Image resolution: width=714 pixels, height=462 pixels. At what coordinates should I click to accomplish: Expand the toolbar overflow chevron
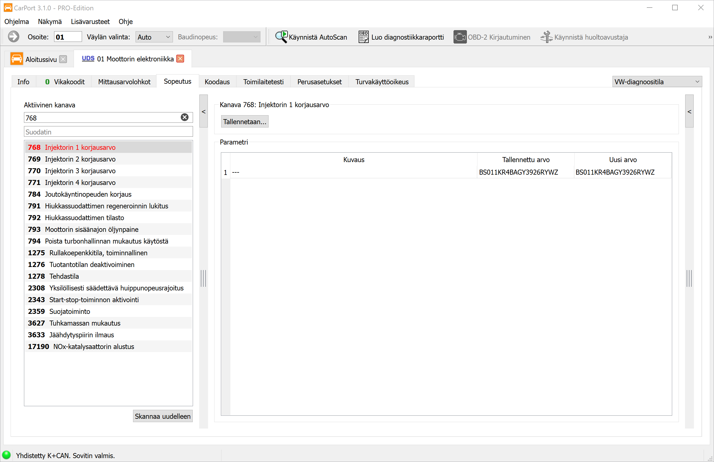click(710, 37)
